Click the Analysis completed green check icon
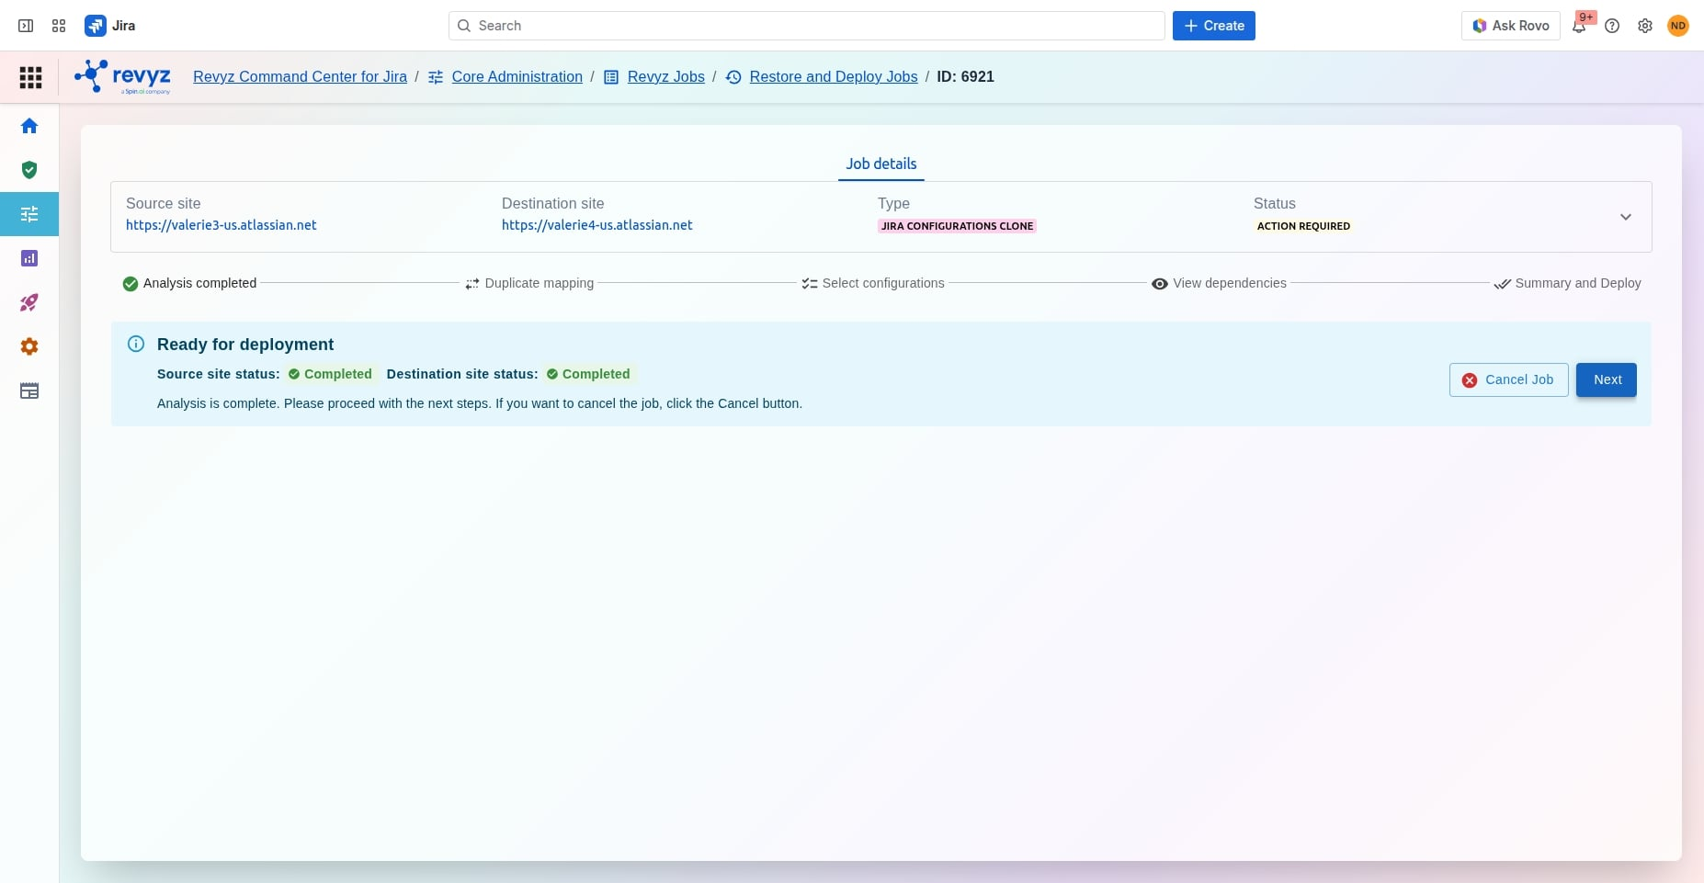The height and width of the screenshot is (883, 1704). tap(131, 284)
